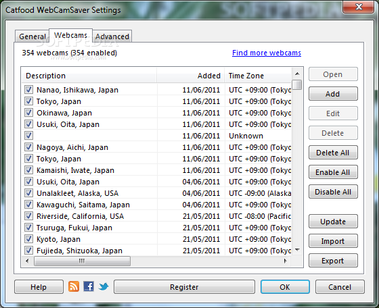Click Enable All button
The width and height of the screenshot is (379, 308).
tap(333, 172)
